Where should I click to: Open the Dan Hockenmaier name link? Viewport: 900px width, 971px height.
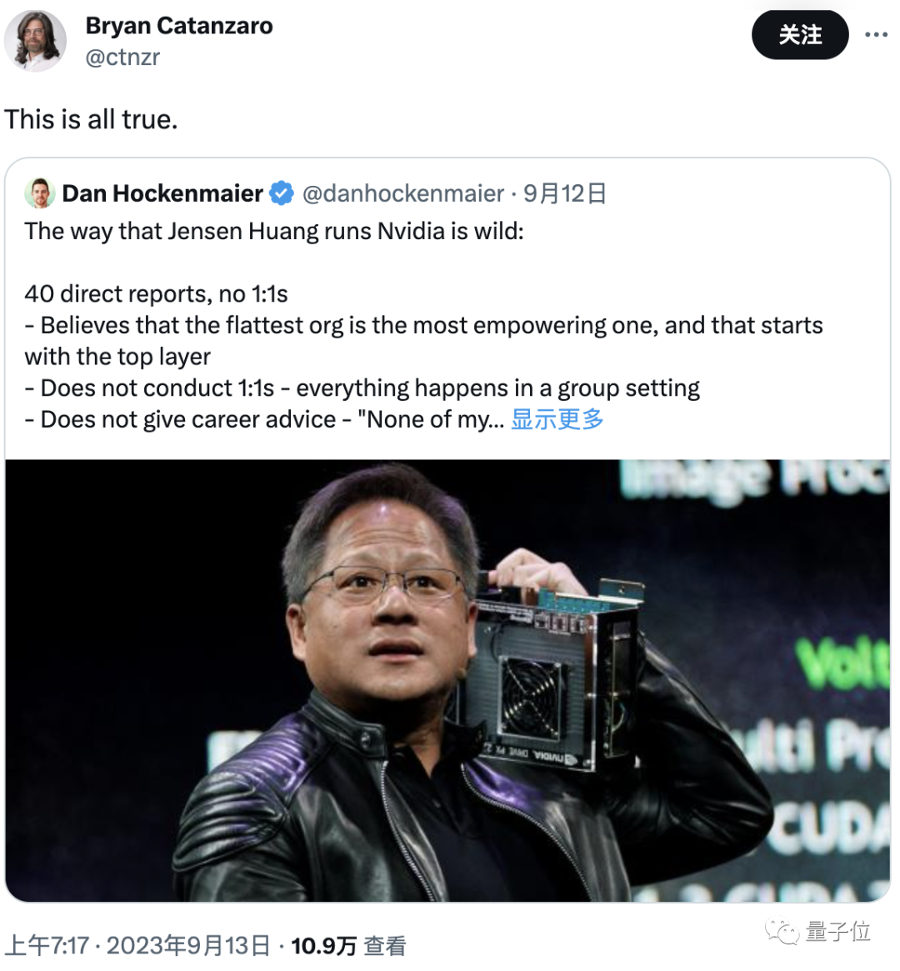(x=162, y=193)
